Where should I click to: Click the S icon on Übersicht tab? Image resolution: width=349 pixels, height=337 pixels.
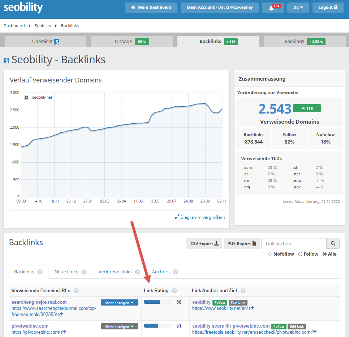[56, 42]
